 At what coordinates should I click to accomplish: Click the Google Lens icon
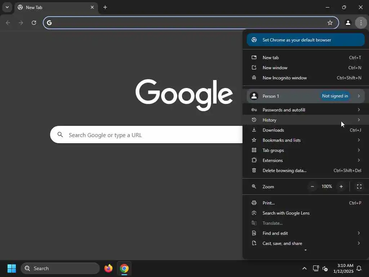tap(254, 213)
